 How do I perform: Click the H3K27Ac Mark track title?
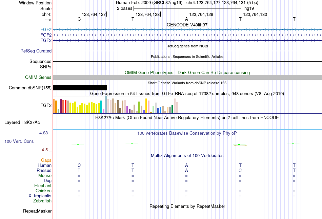187,118
